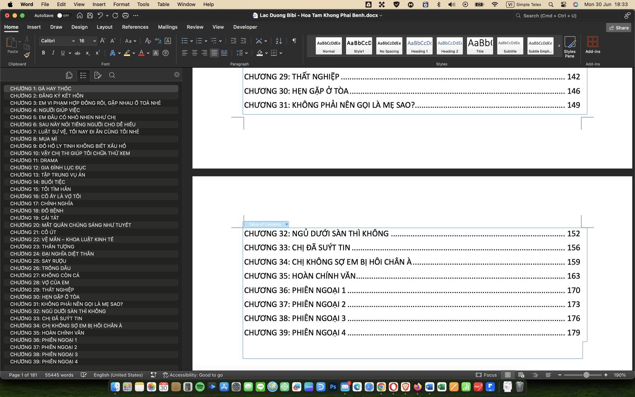The image size is (635, 397).
Task: Switch to the References ribbon tab
Action: tap(135, 27)
